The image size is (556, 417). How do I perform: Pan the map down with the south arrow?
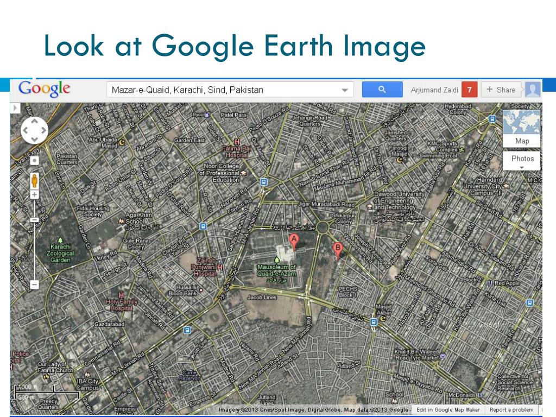(x=34, y=140)
